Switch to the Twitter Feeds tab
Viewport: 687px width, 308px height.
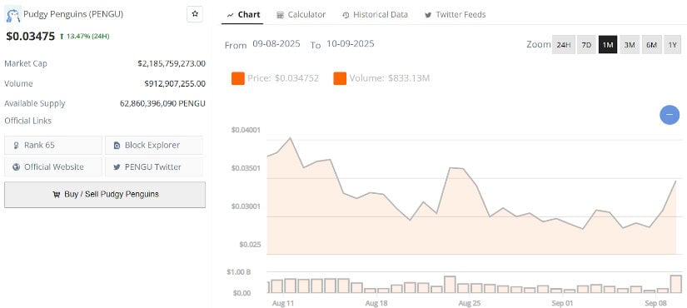pos(456,14)
